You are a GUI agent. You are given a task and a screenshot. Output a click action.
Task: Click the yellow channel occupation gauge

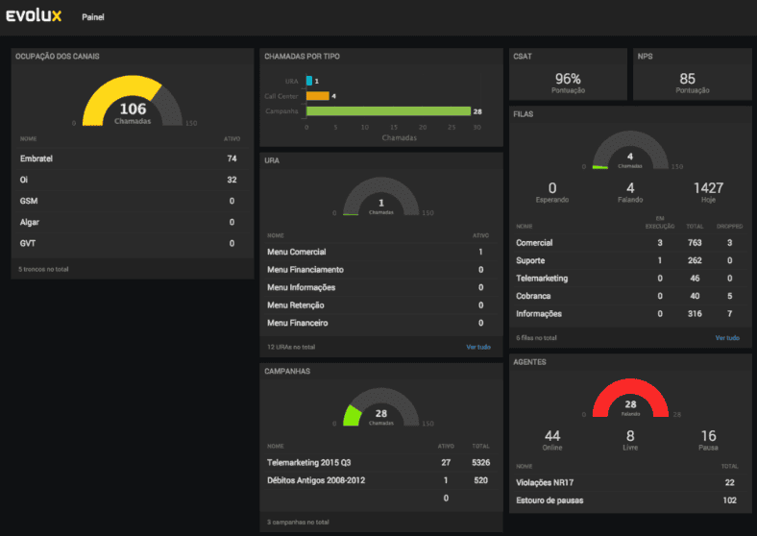pyautogui.click(x=133, y=101)
